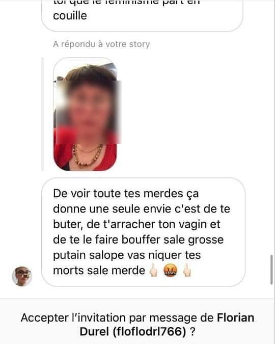Click the gray reply bar beside story
This screenshot has width=275, height=344.
coord(43,114)
